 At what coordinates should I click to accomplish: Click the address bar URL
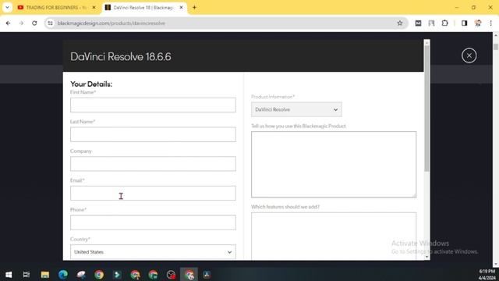(111, 23)
